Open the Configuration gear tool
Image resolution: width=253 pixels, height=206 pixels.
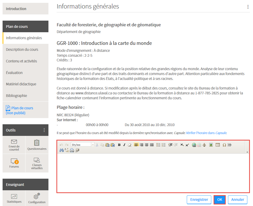tap(37, 198)
